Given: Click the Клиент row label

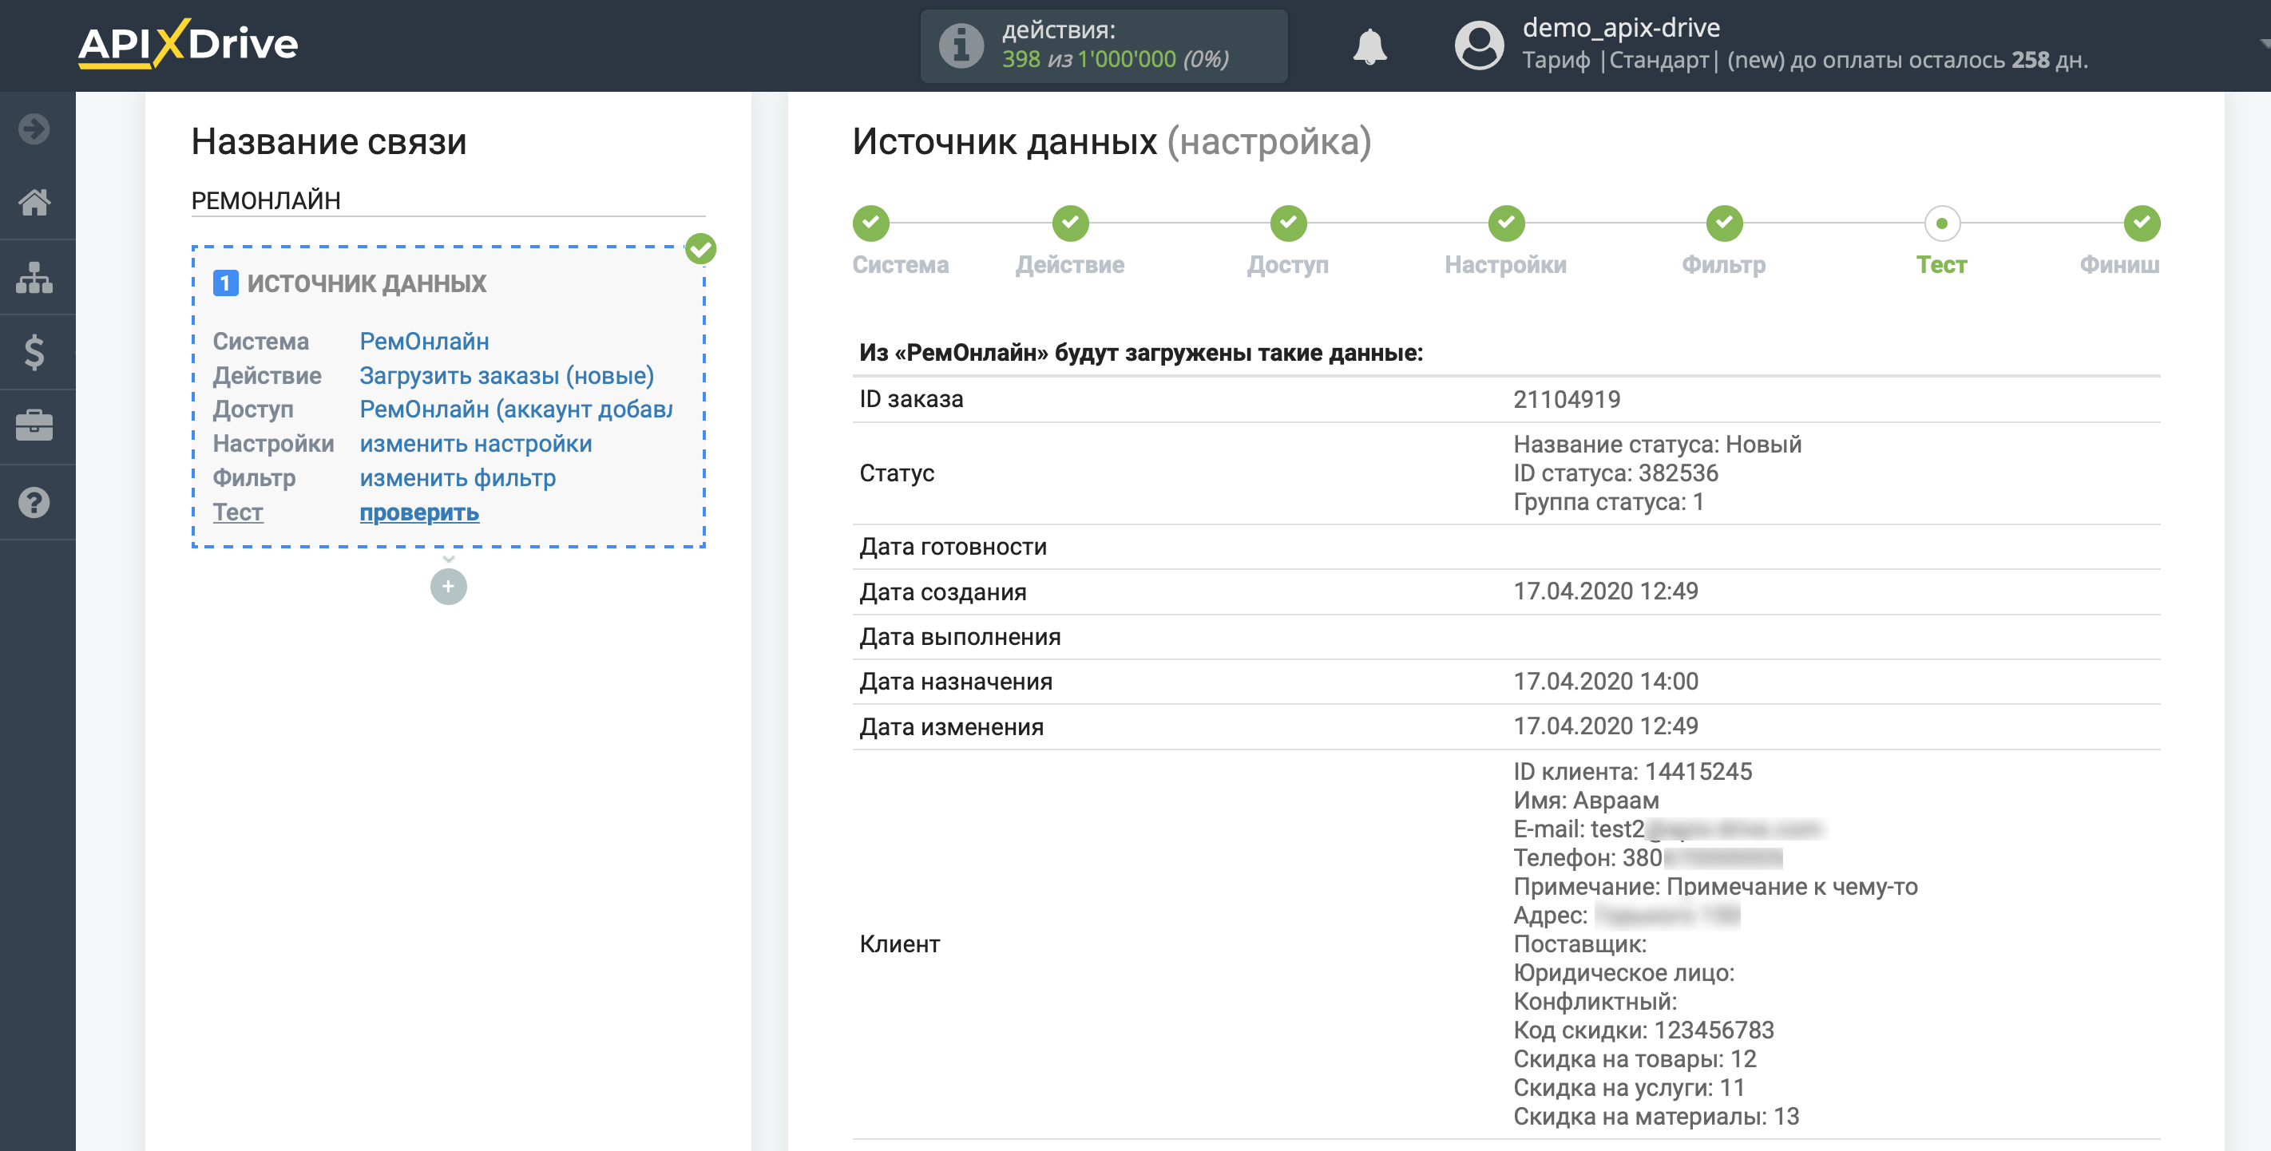Looking at the screenshot, I should (899, 944).
